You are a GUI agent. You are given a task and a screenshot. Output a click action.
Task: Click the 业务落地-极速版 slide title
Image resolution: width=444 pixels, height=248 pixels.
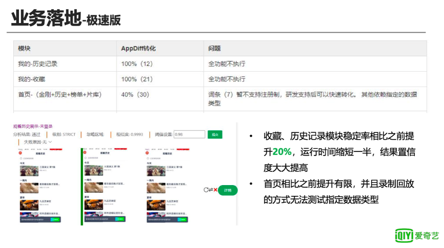[x=66, y=18]
